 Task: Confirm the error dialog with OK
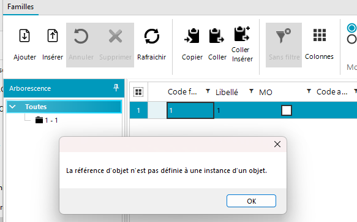click(x=251, y=201)
